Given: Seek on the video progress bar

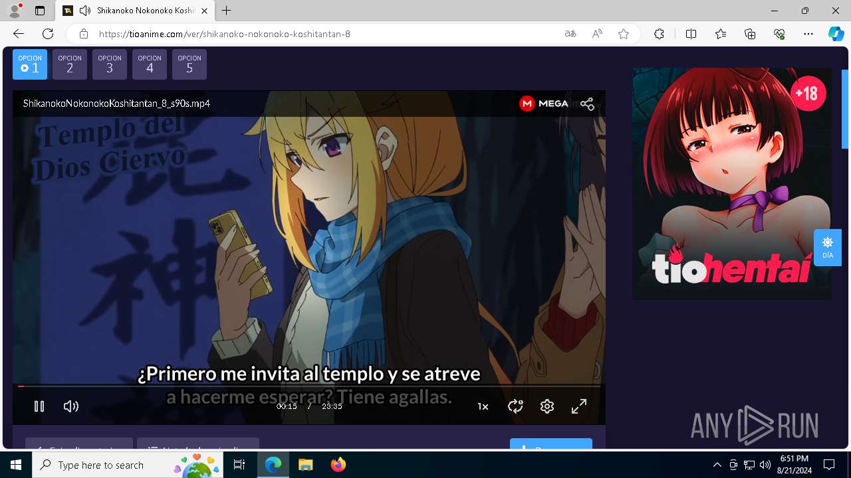Looking at the screenshot, I should pyautogui.click(x=309, y=386).
